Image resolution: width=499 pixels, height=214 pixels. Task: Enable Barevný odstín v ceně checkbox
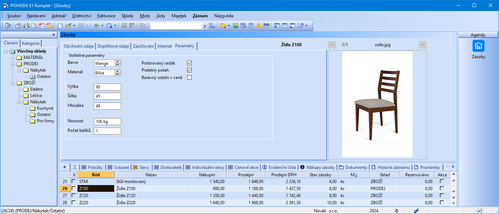(189, 78)
